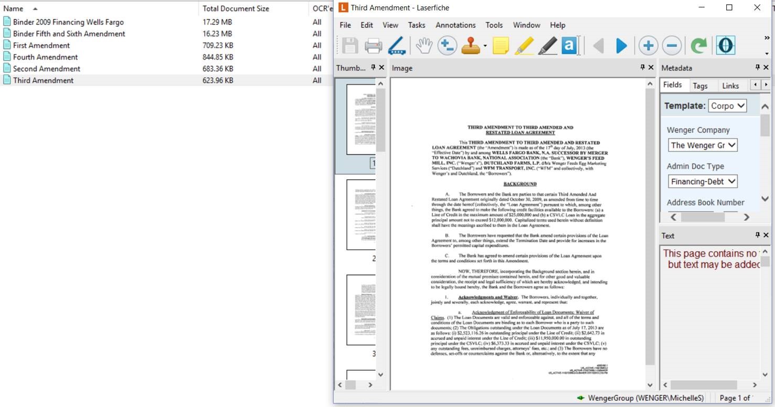The image size is (775, 407).
Task: Close the Thumbnails pane
Action: tap(381, 68)
